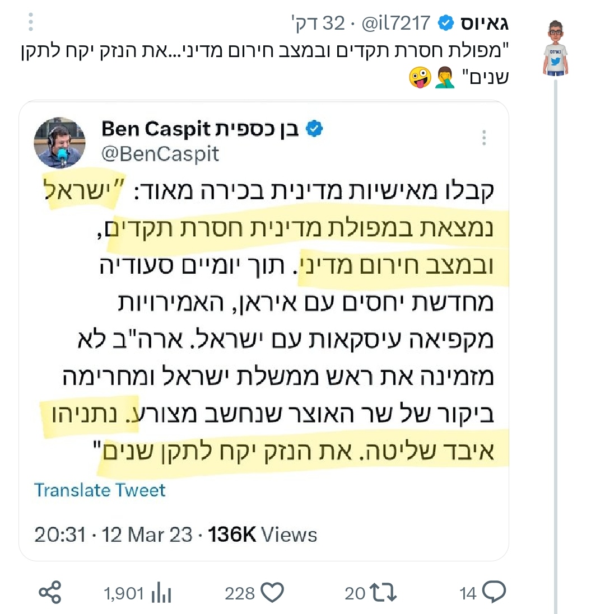Click the גאיוס avatar picture
Screen dimensions: 605x614
pyautogui.click(x=555, y=48)
